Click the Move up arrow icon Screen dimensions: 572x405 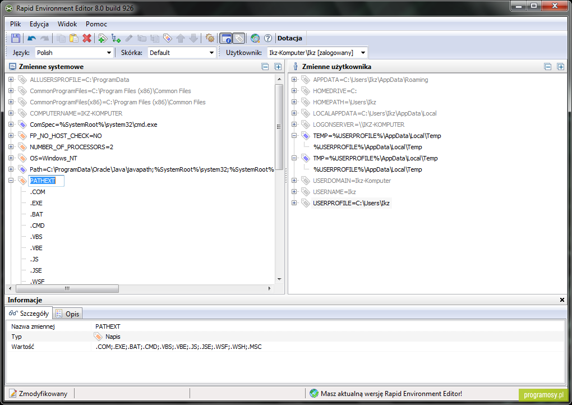pyautogui.click(x=181, y=38)
